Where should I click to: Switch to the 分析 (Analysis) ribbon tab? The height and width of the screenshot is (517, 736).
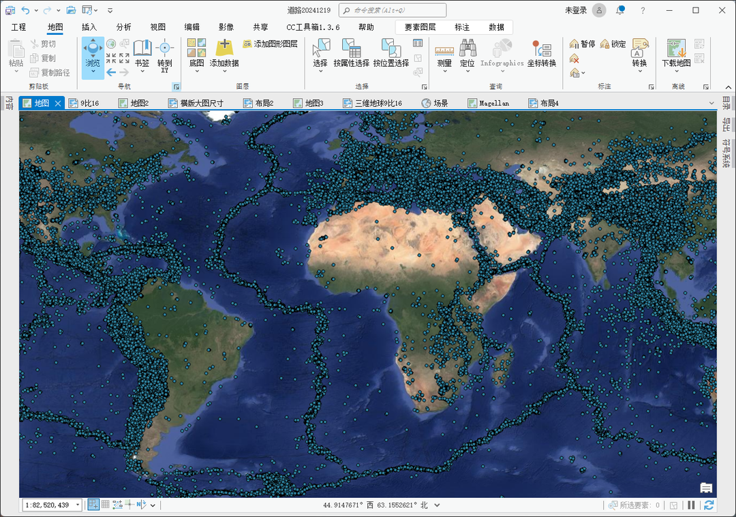point(124,27)
